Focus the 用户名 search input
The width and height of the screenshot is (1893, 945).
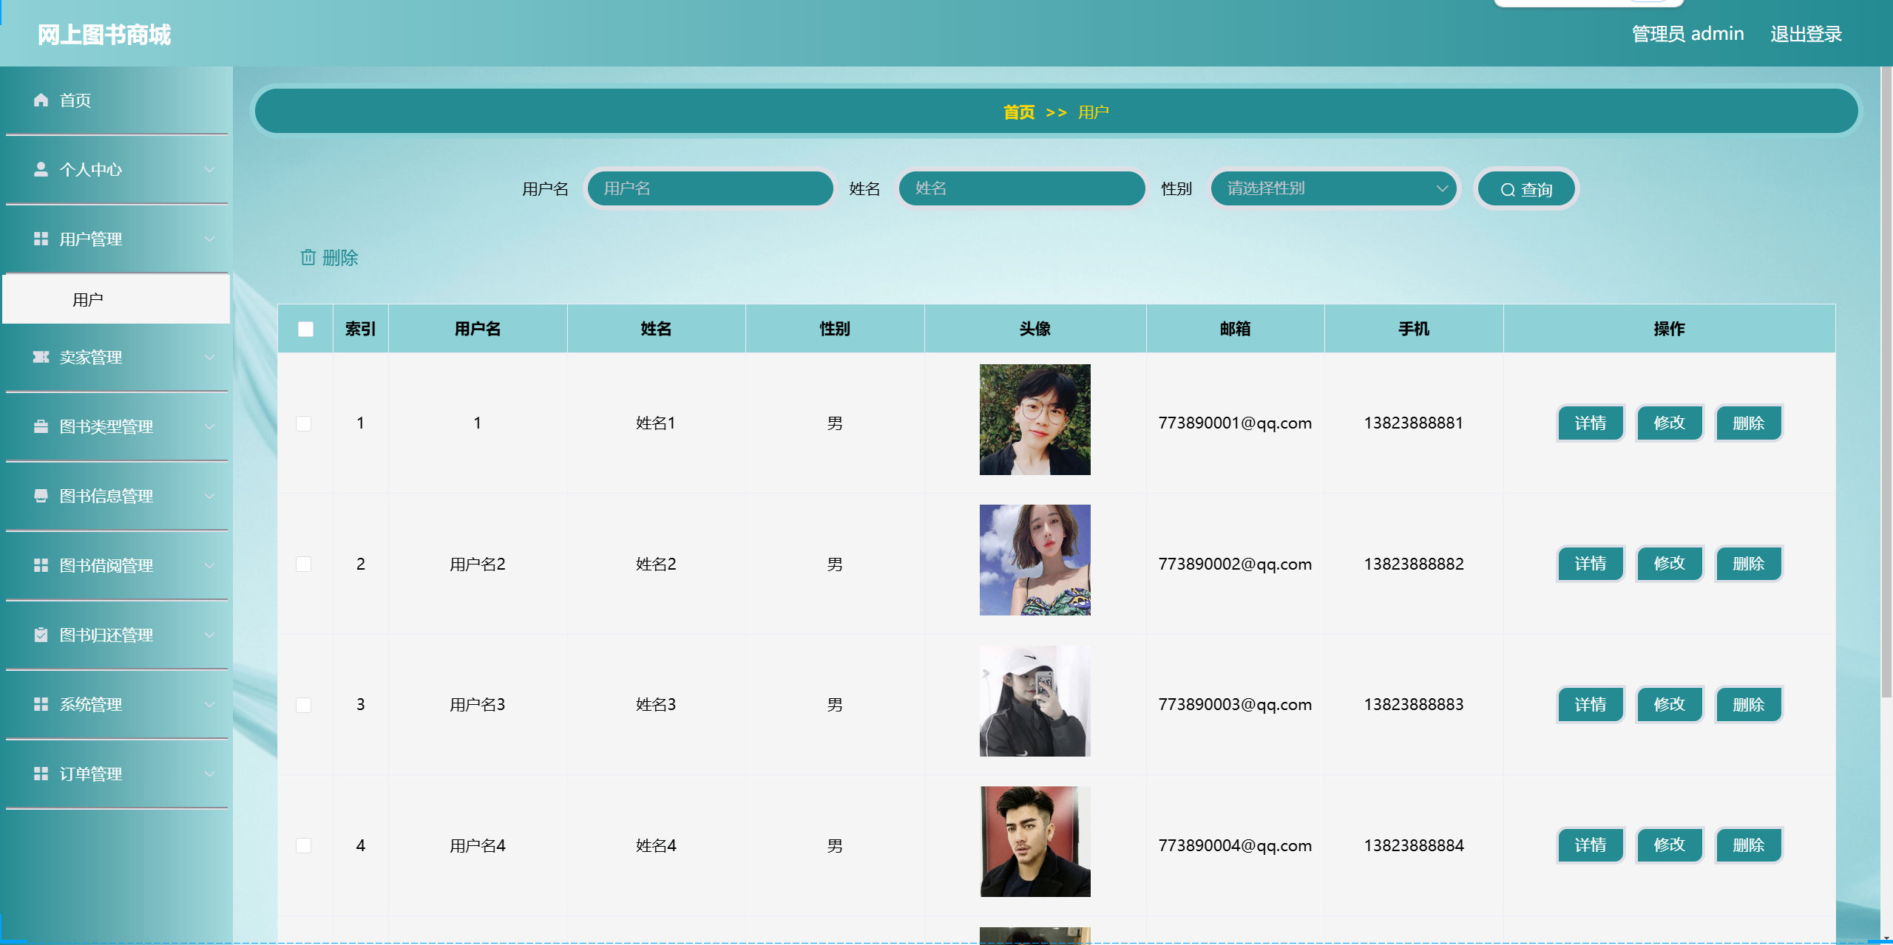coord(710,188)
